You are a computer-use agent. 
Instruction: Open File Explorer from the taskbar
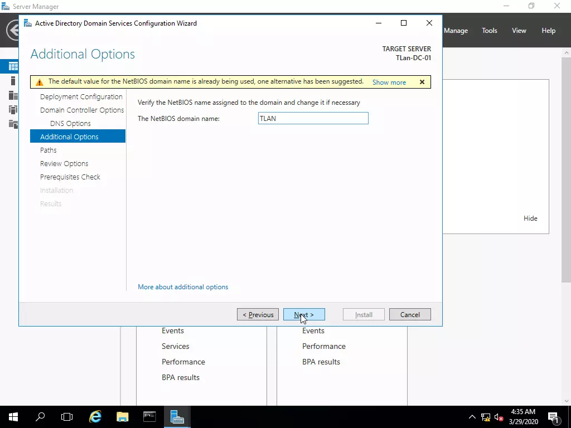(122, 417)
